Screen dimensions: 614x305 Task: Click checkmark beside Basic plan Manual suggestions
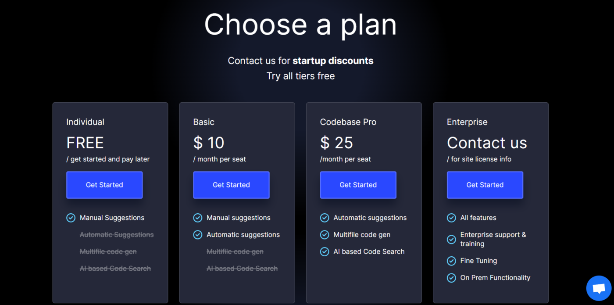[x=197, y=218]
